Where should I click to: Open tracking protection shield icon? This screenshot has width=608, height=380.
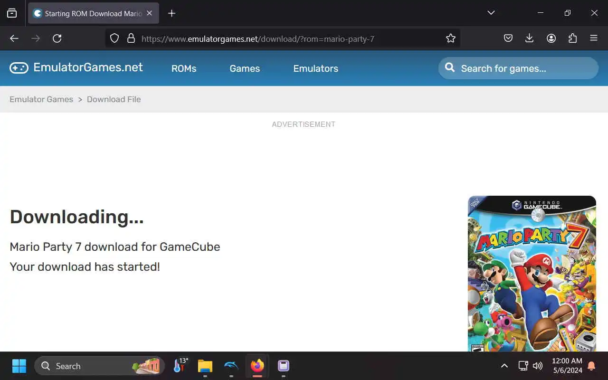tap(114, 38)
